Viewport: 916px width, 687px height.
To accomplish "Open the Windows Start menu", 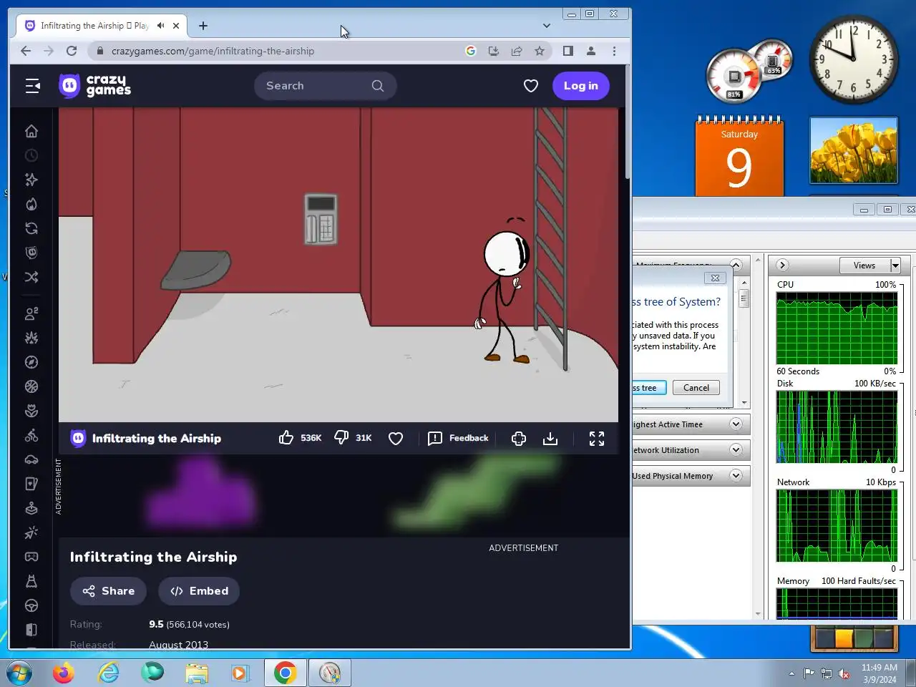I will (19, 673).
